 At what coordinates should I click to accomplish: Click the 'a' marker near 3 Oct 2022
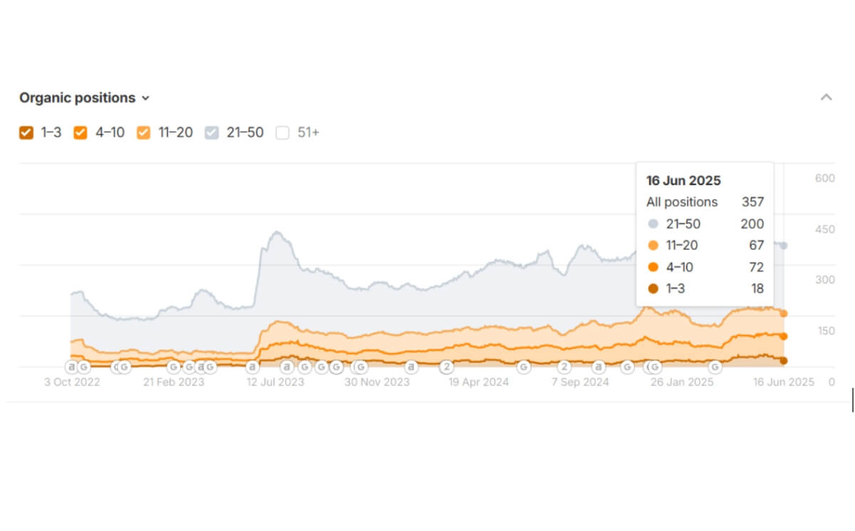(71, 367)
